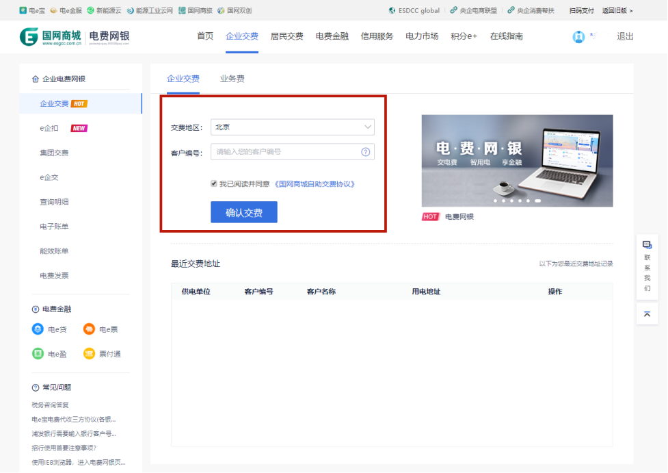Open 浦发银行需要输入银行客户号 FAQ

click(x=74, y=434)
